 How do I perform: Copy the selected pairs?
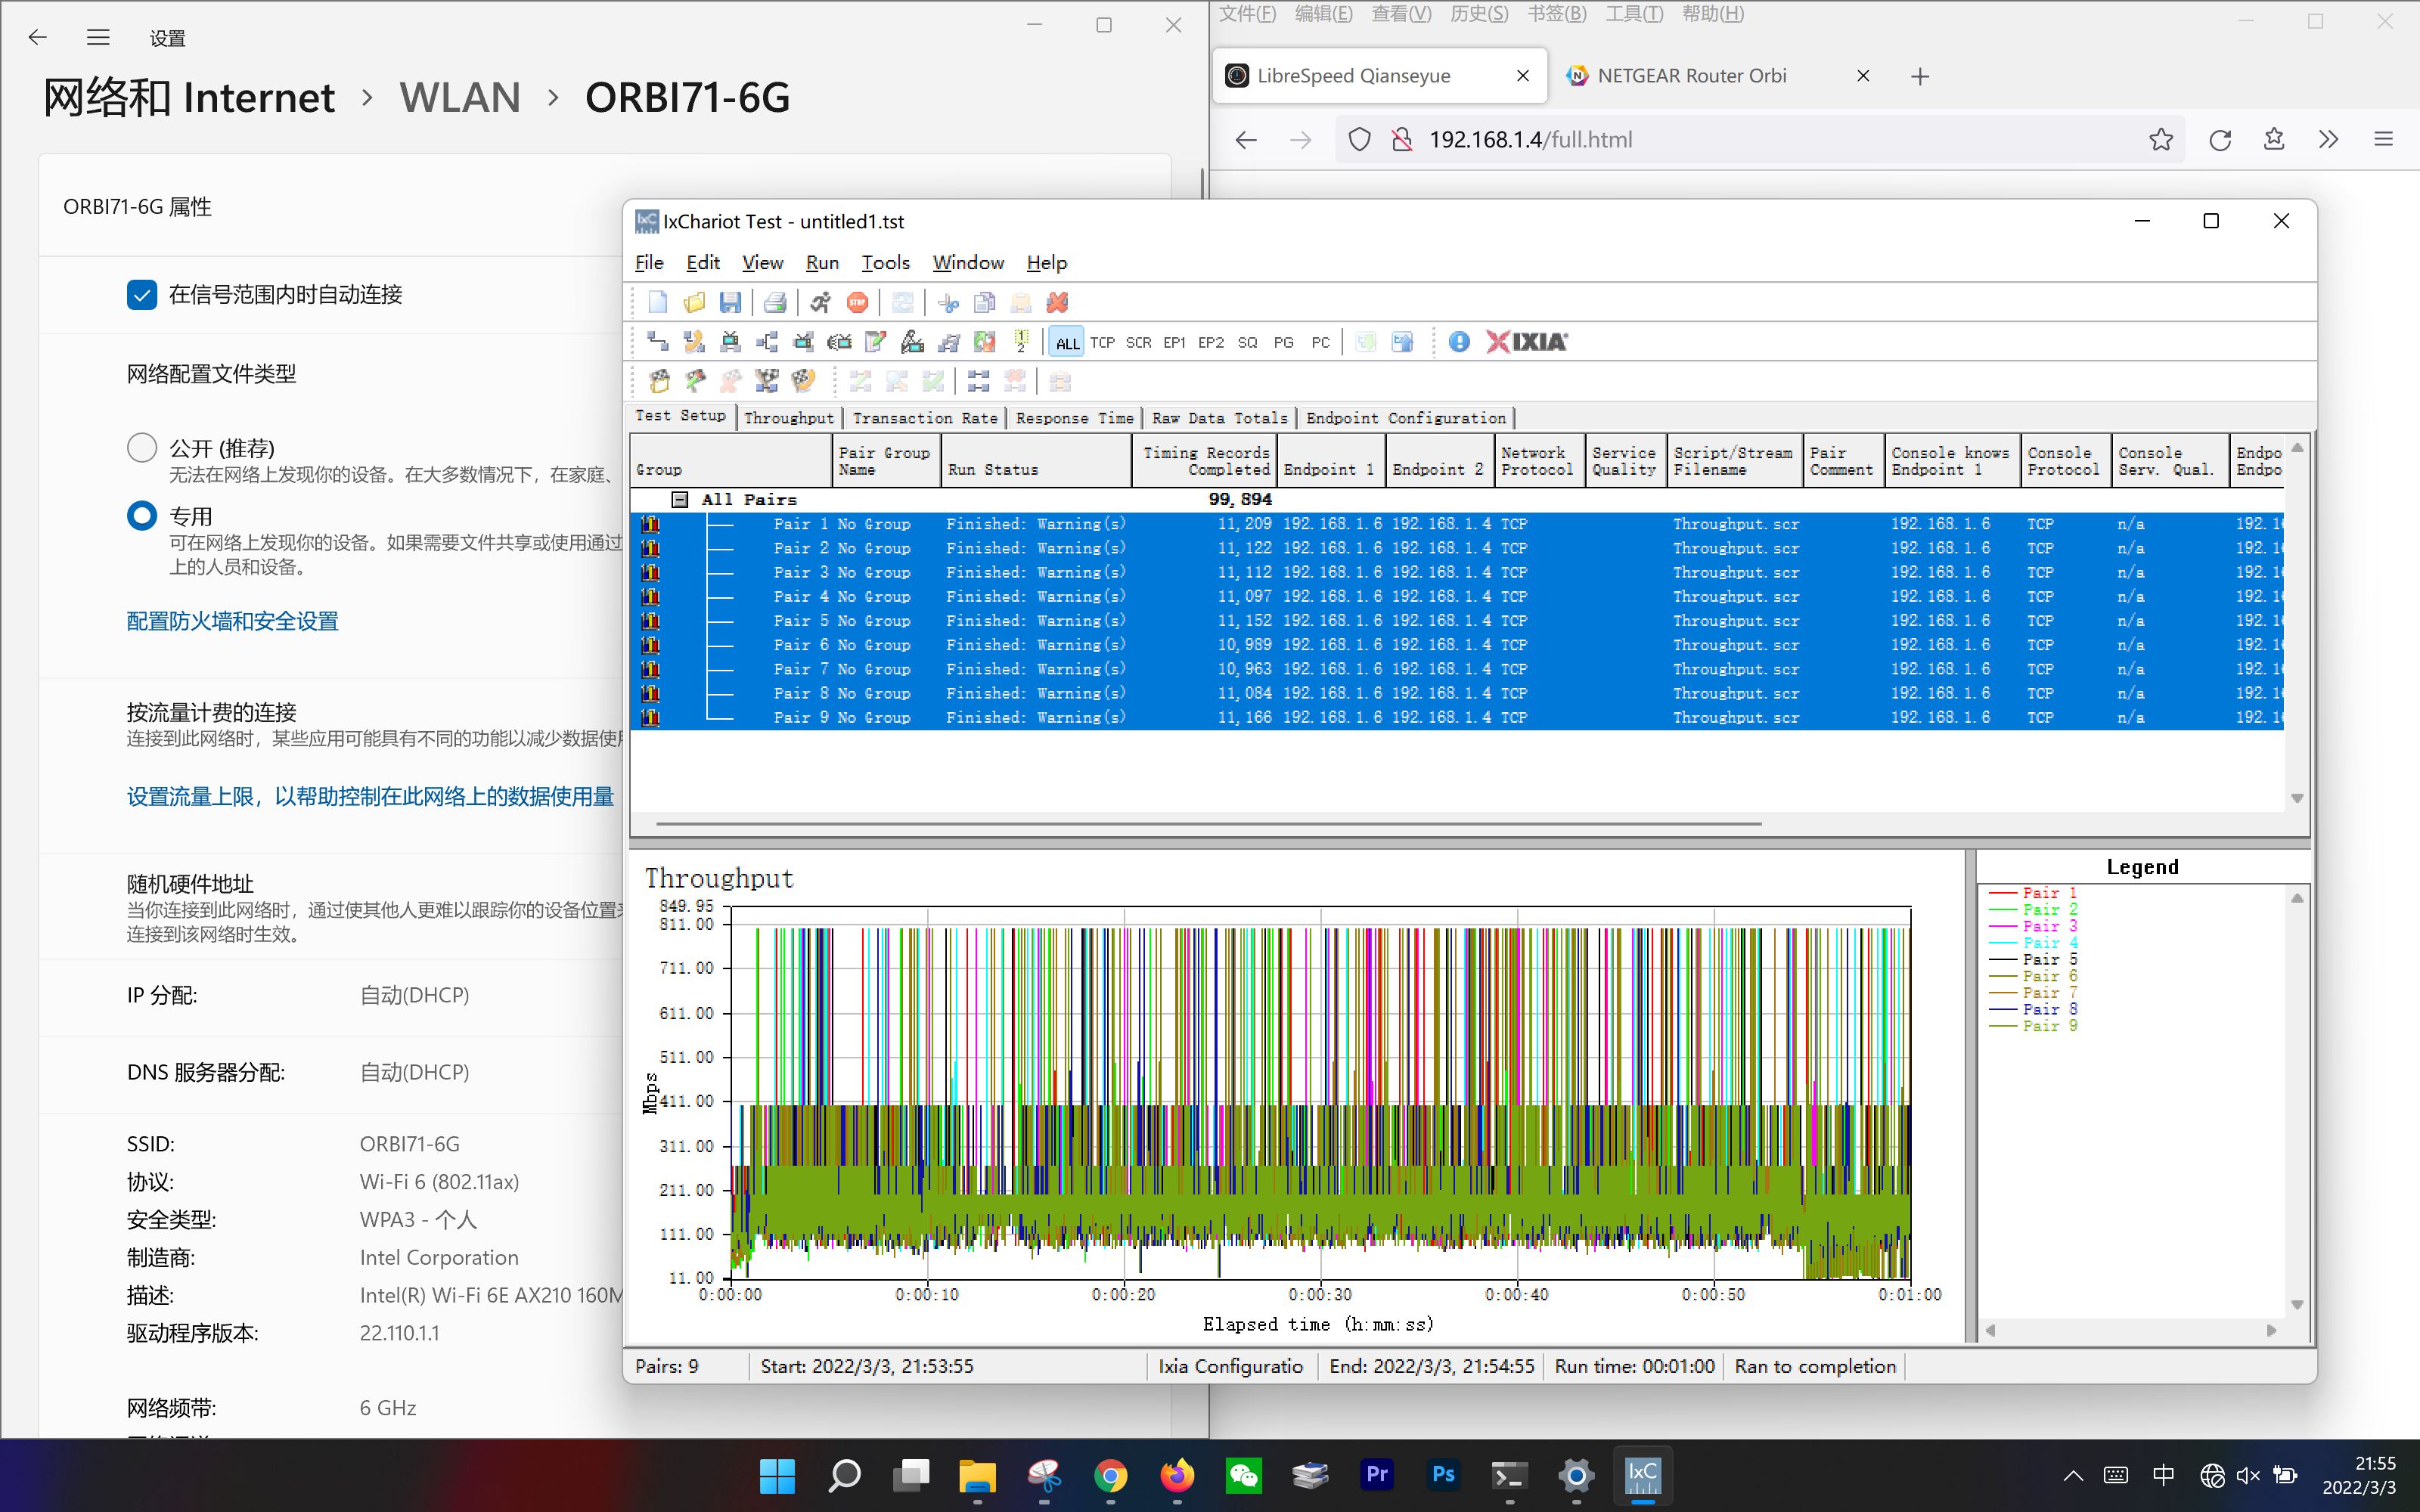984,302
